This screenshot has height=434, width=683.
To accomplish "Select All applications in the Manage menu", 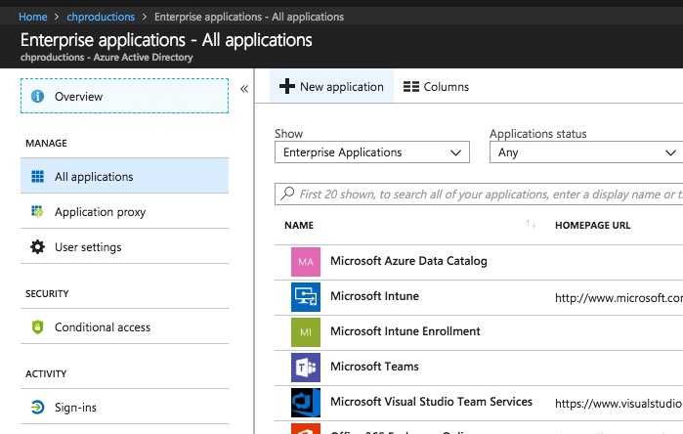I will pyautogui.click(x=124, y=176).
